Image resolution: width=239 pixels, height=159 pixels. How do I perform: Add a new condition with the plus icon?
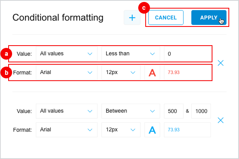132,18
